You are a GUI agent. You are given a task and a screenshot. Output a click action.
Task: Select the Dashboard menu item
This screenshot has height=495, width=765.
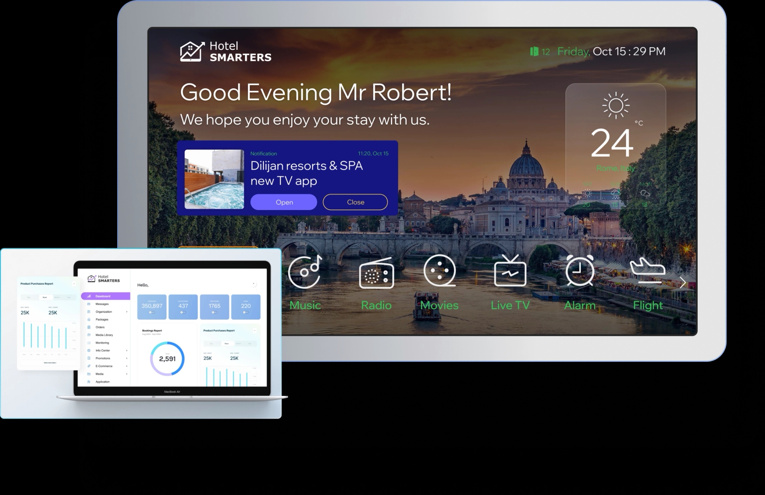(x=103, y=296)
